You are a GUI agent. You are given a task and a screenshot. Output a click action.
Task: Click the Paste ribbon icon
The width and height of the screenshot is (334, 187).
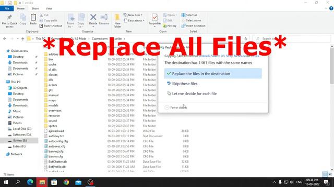click(33, 19)
